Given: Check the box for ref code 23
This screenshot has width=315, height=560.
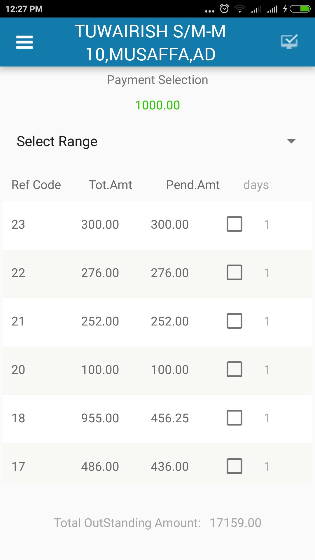Looking at the screenshot, I should coord(235,224).
